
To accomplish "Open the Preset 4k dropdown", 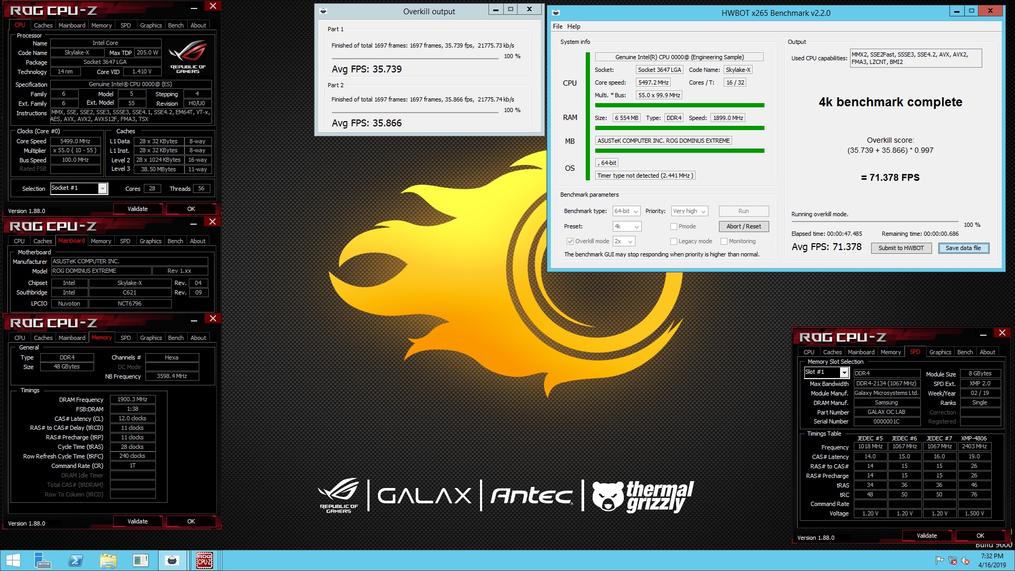I will click(627, 226).
